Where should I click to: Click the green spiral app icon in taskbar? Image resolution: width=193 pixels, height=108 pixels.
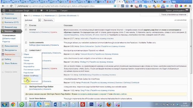tap(22, 105)
